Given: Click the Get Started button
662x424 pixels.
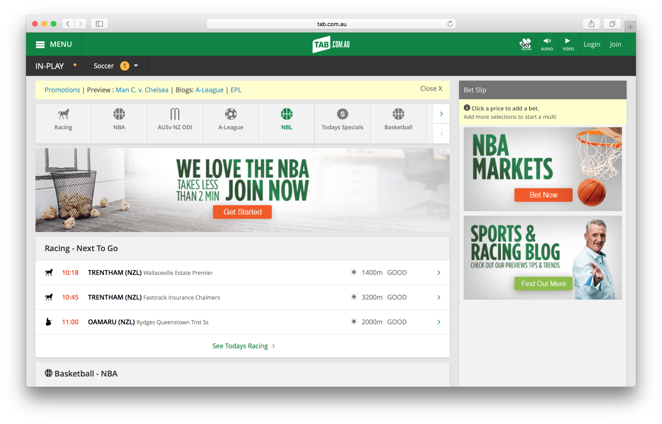Looking at the screenshot, I should pos(242,212).
